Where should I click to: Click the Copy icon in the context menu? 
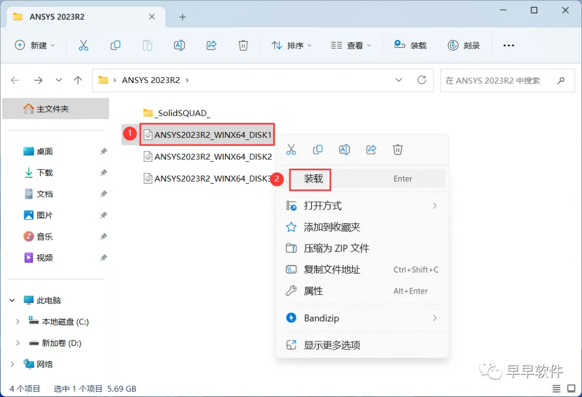(x=318, y=150)
